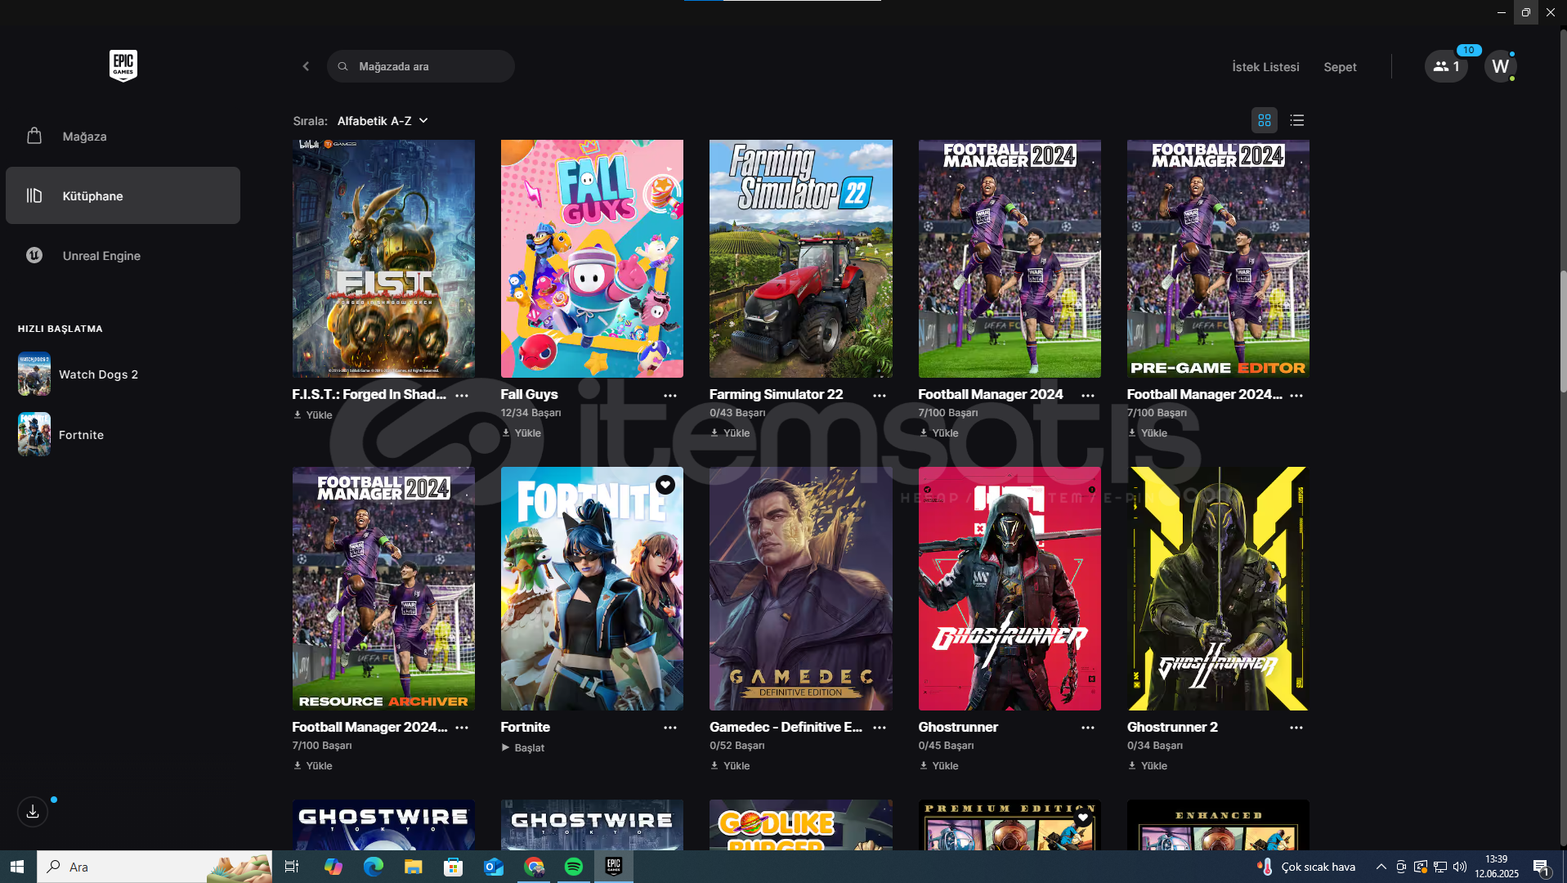Open Task View on taskbar

tap(292, 867)
